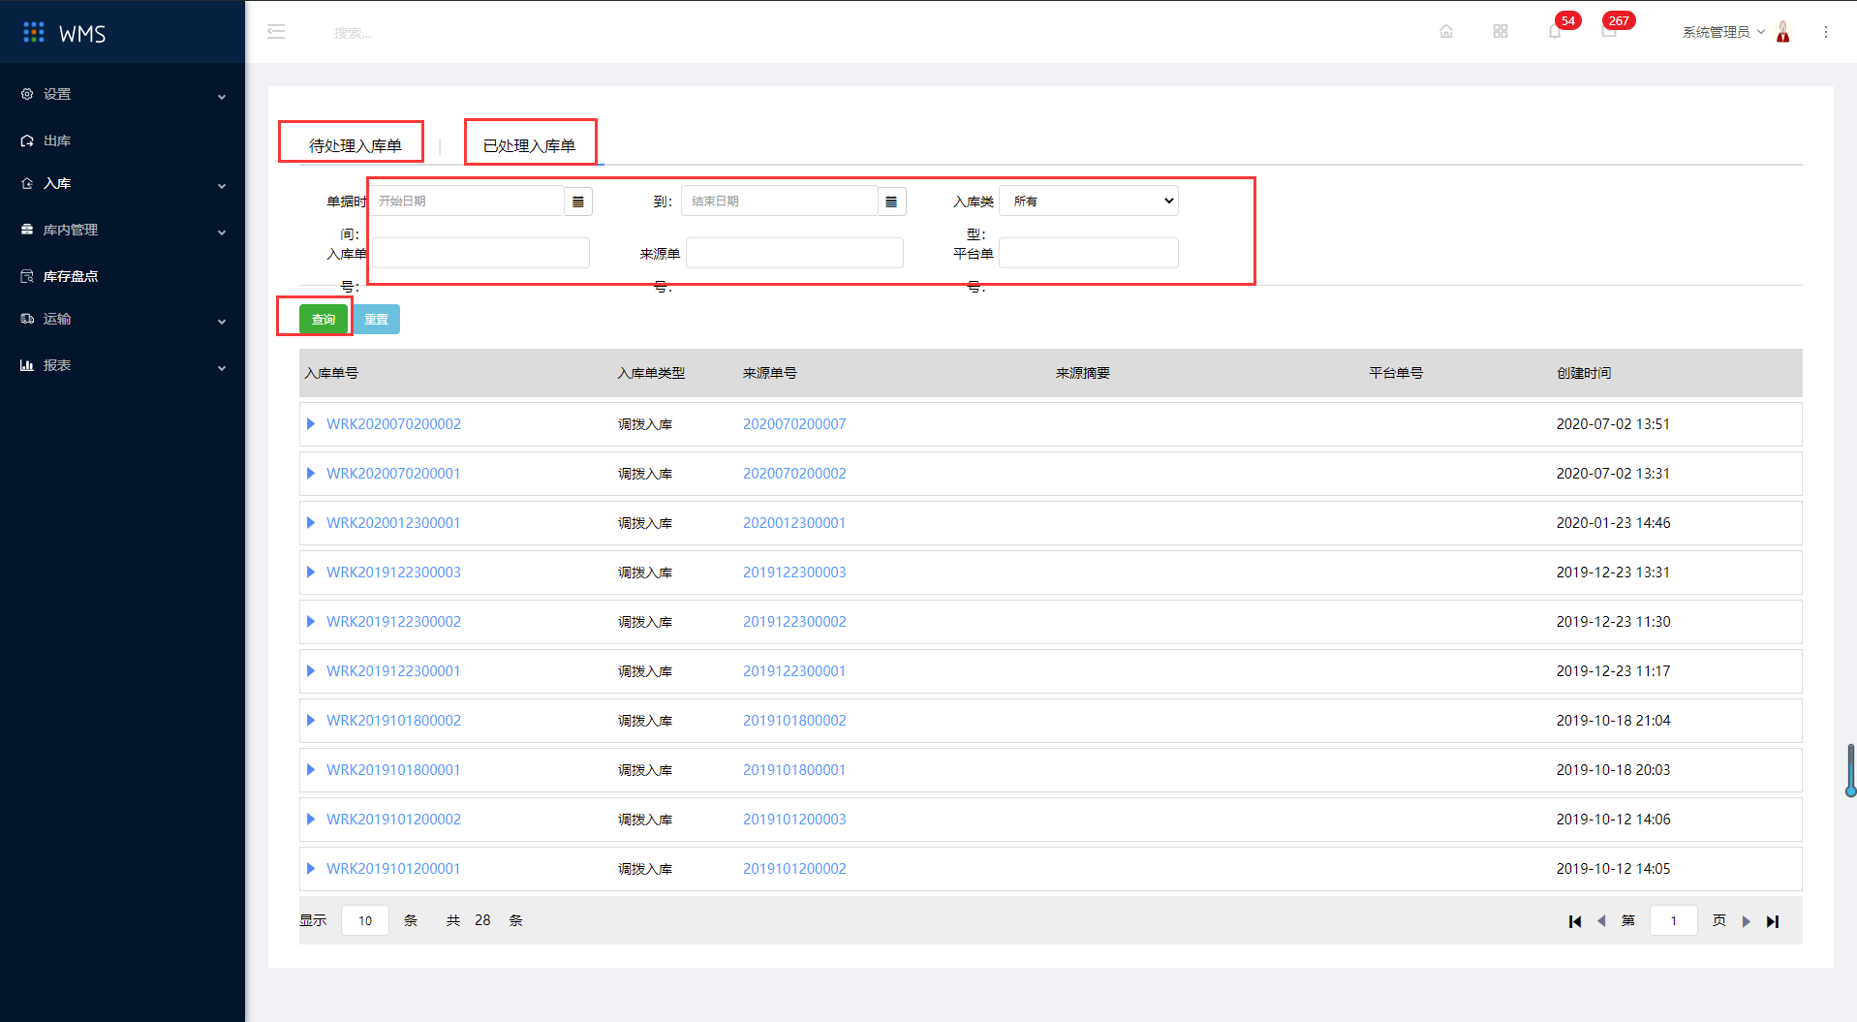Click the user avatar icon

click(x=1783, y=32)
